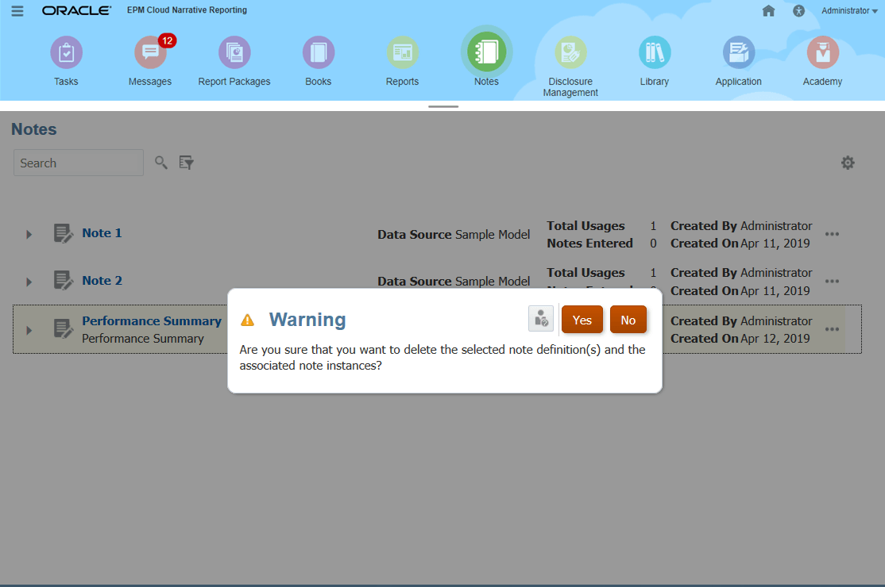Click in the Search input field
885x587 pixels.
point(79,163)
